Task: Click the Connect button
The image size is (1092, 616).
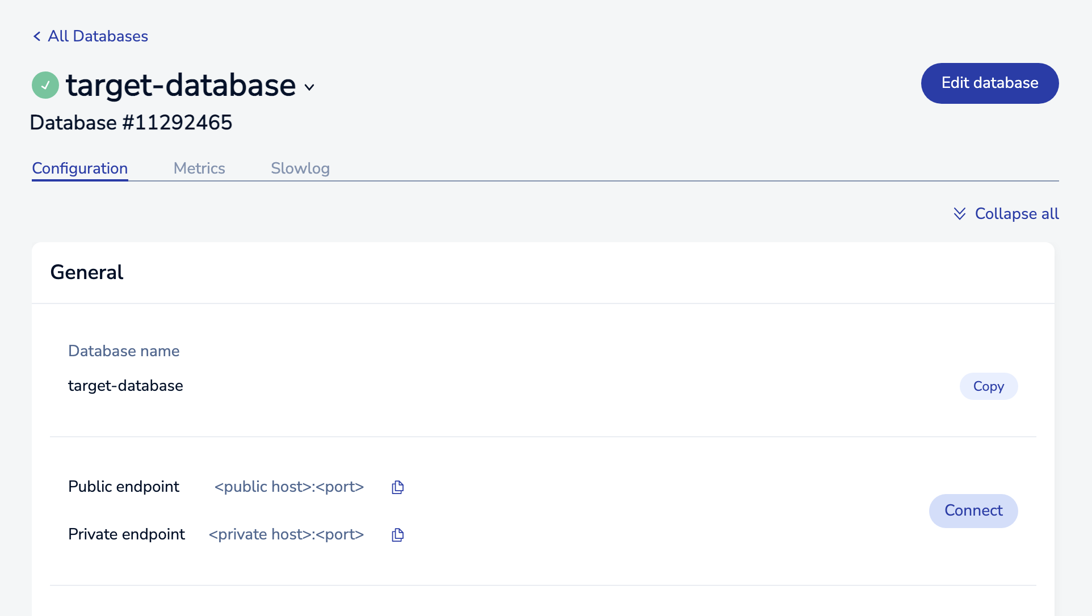Action: pyautogui.click(x=973, y=510)
